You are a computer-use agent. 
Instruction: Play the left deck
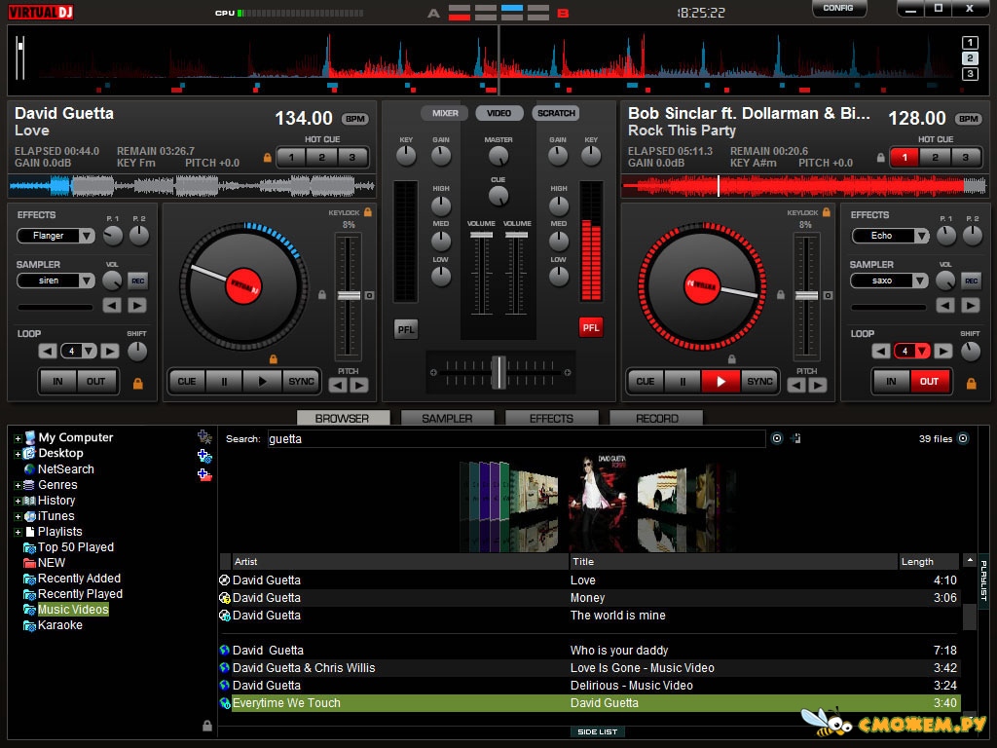pos(262,382)
